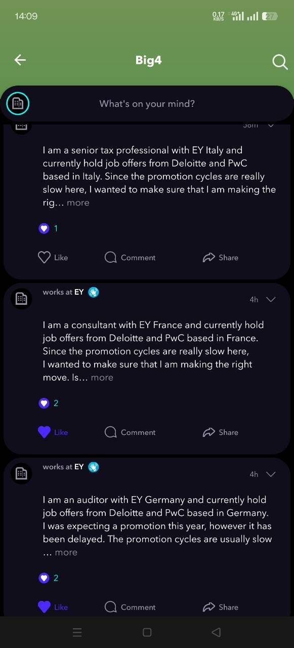
Task: Open comments on the EY Germany post
Action: click(x=131, y=606)
